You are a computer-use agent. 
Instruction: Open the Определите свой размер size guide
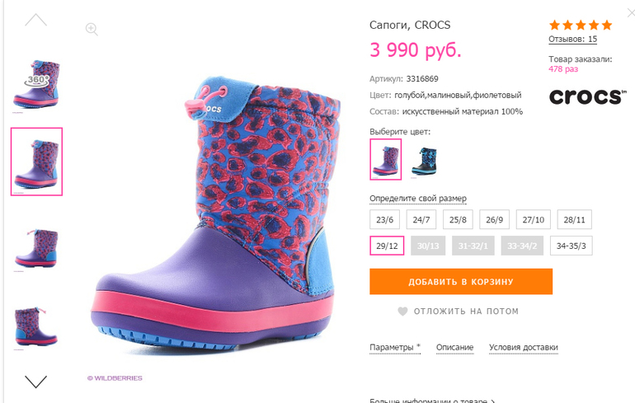[x=417, y=199]
